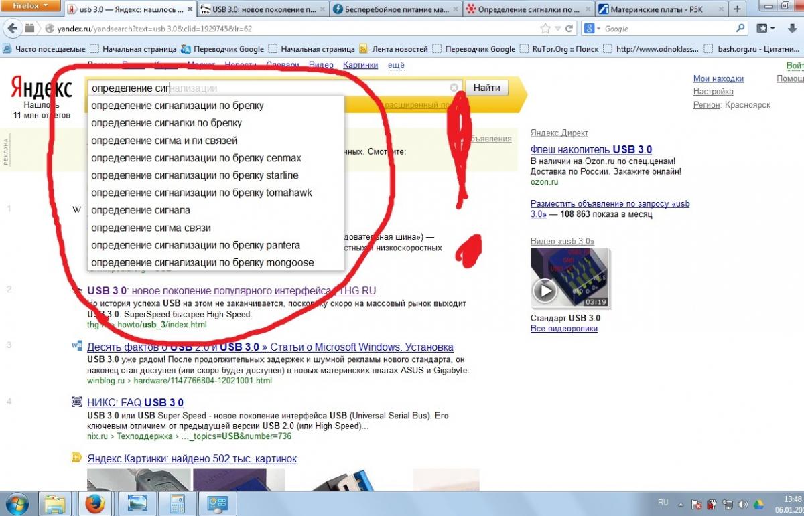The image size is (804, 516).
Task: Expand the 'ещё' services list
Action: [x=397, y=65]
